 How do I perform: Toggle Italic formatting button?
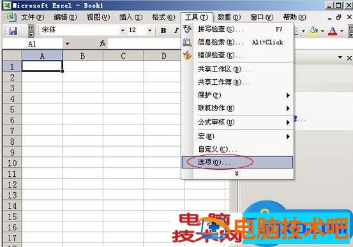[176, 31]
